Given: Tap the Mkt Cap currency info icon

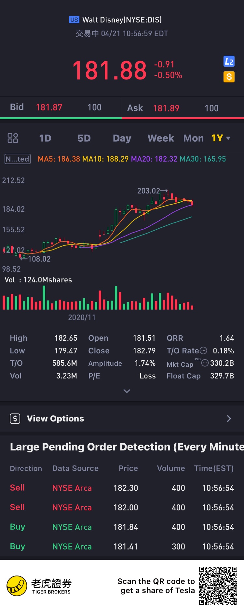Looking at the screenshot, I should (x=205, y=363).
